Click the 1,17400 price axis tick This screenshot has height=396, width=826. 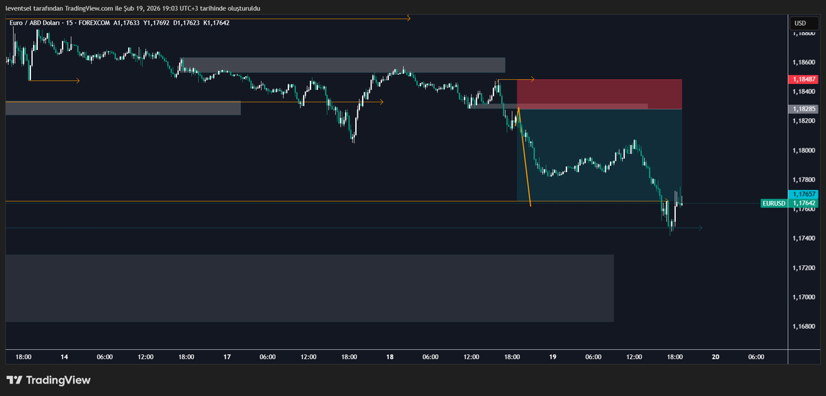[x=803, y=239]
